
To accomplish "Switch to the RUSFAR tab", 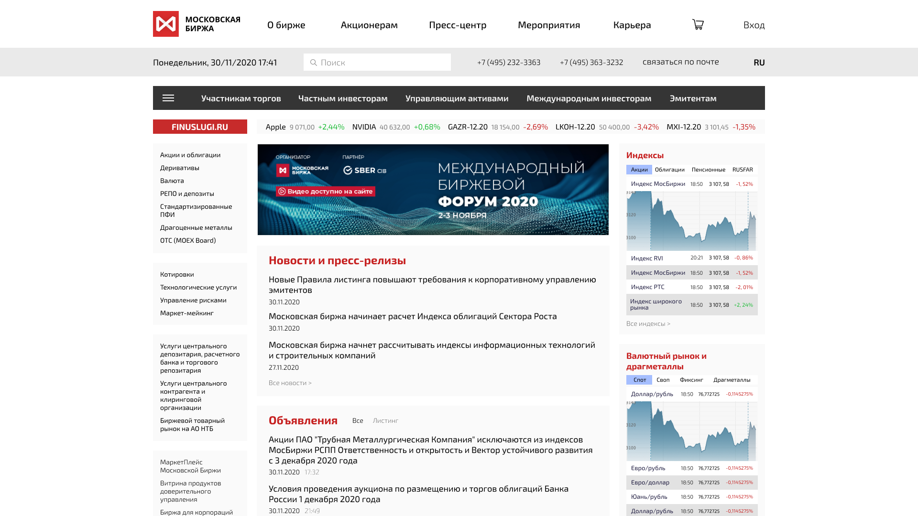I will (743, 170).
